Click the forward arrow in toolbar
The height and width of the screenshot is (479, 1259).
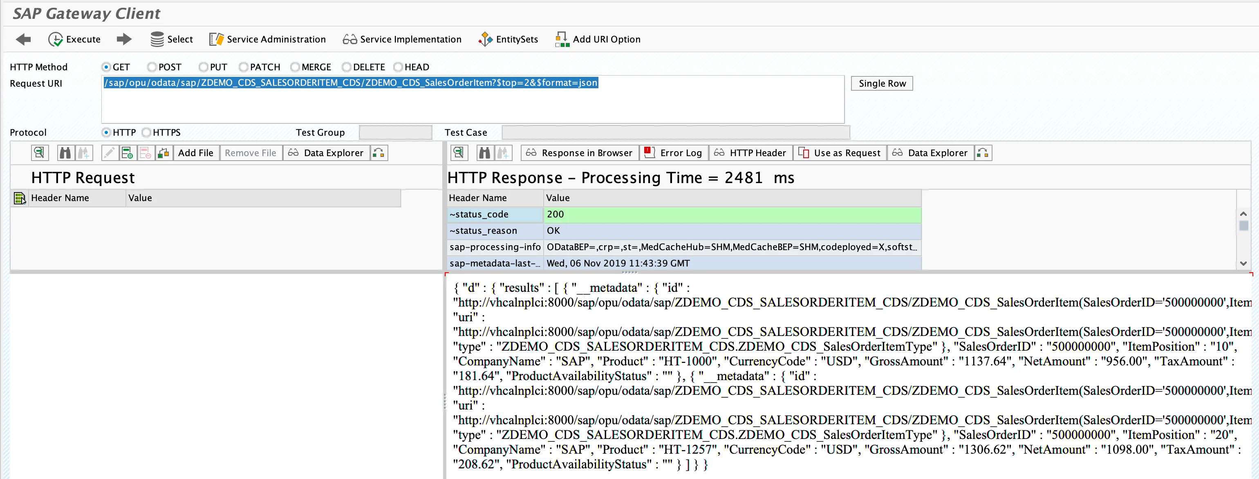point(124,39)
